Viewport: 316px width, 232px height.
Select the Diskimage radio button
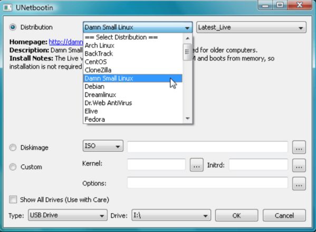(13, 147)
